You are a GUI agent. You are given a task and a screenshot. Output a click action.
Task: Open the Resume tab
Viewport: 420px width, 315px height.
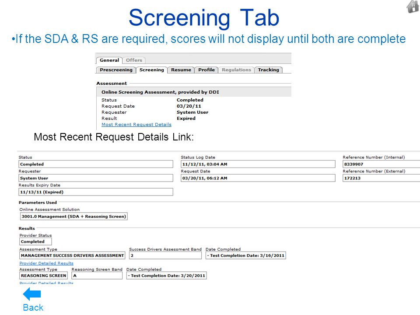pyautogui.click(x=181, y=70)
